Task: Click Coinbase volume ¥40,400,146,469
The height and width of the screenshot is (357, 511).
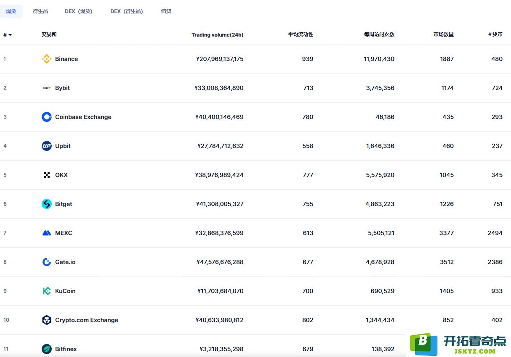Action: tap(219, 117)
